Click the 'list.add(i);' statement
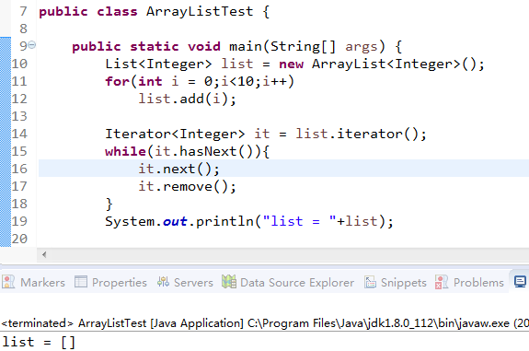Viewport: 529px width, 351px height. pos(188,99)
